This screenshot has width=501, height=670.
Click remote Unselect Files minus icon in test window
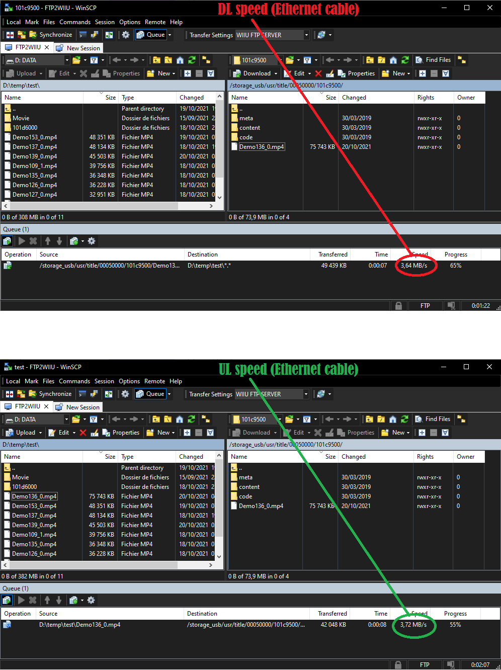(x=434, y=433)
